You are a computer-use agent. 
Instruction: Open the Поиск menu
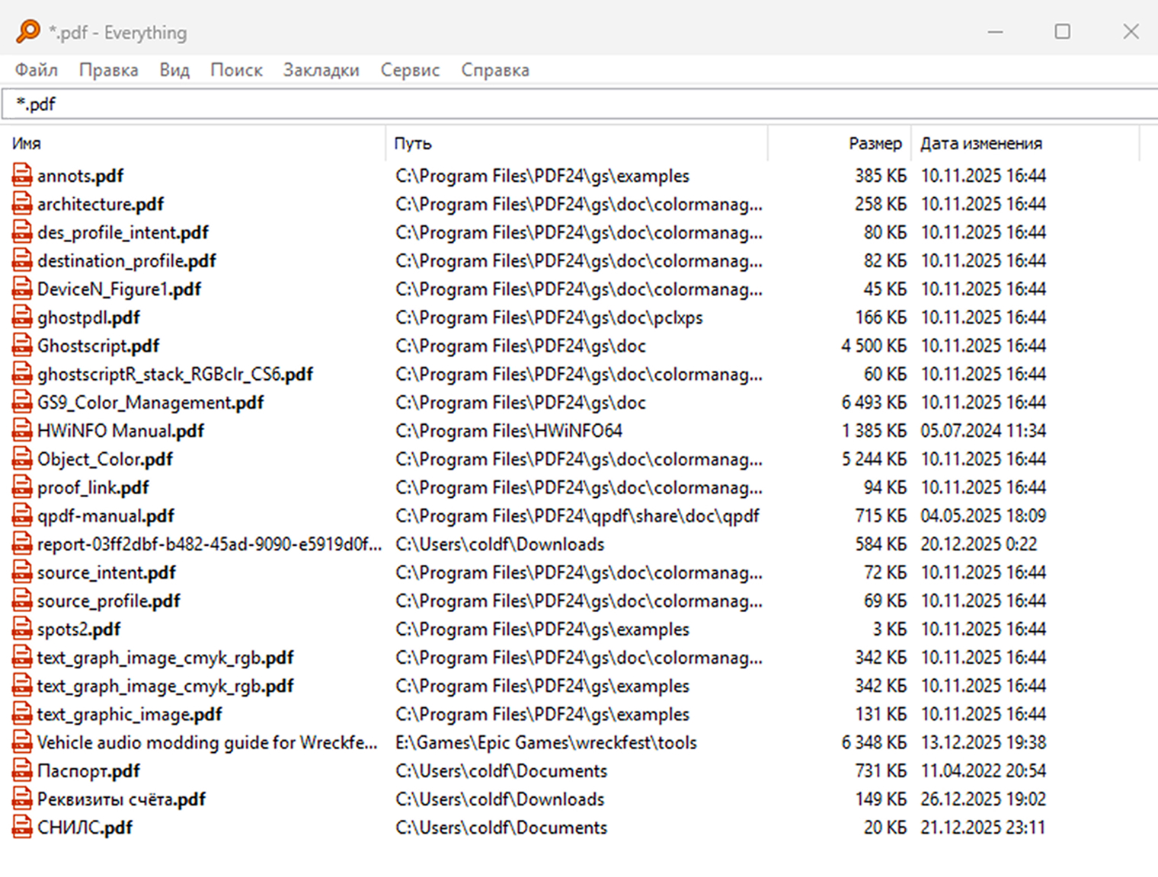tap(236, 70)
